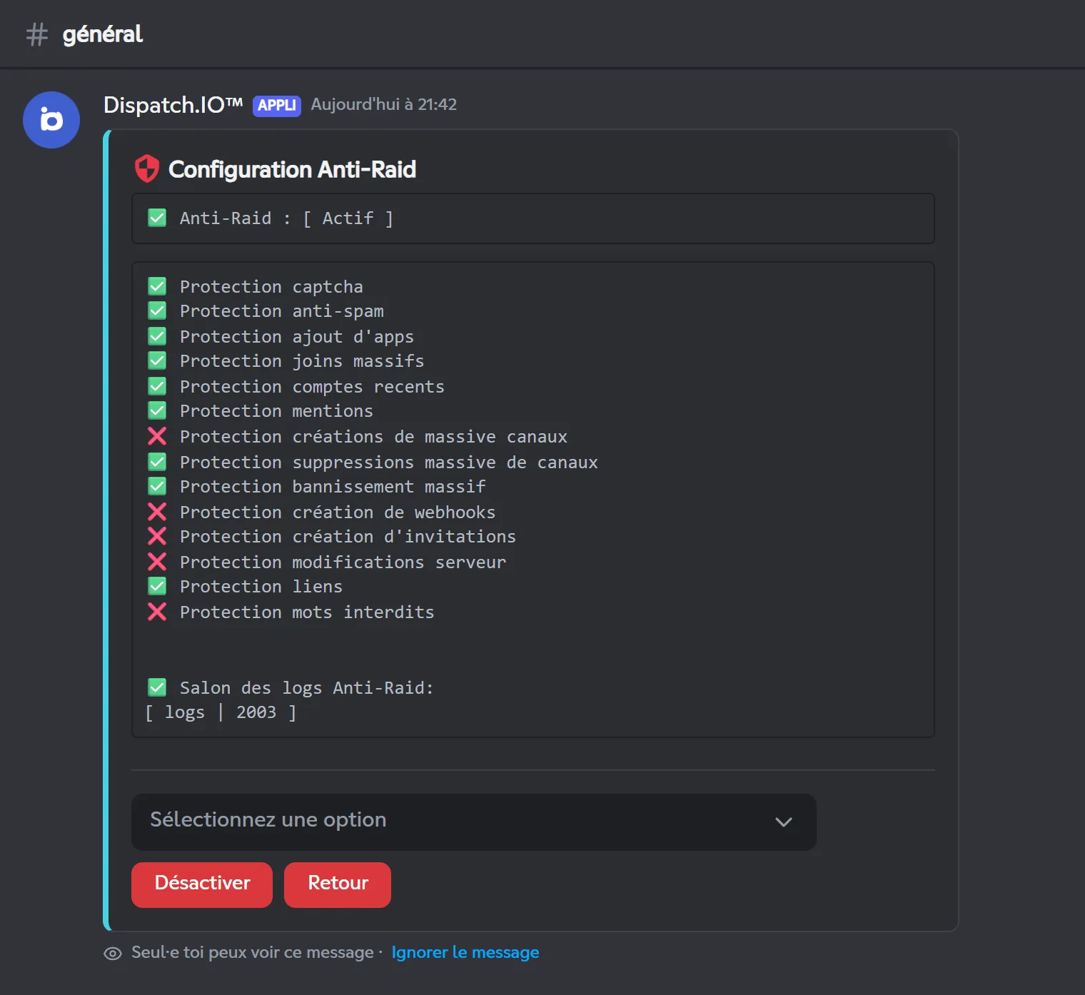The height and width of the screenshot is (995, 1085).
Task: Click the text Protection mots interdits
Action: (x=307, y=612)
